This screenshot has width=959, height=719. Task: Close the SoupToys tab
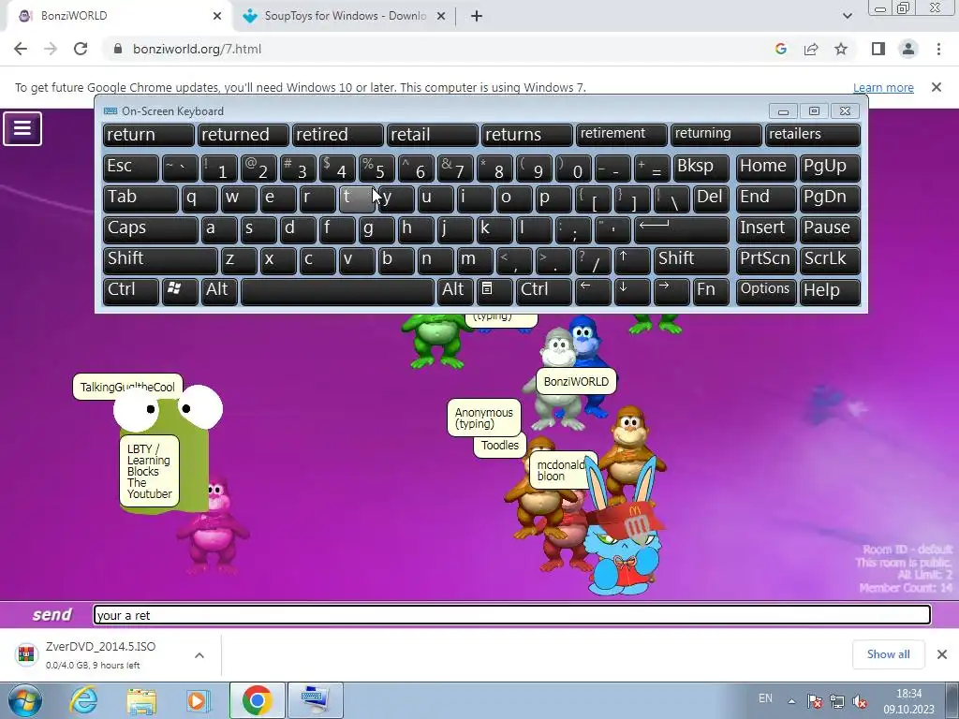pos(441,16)
